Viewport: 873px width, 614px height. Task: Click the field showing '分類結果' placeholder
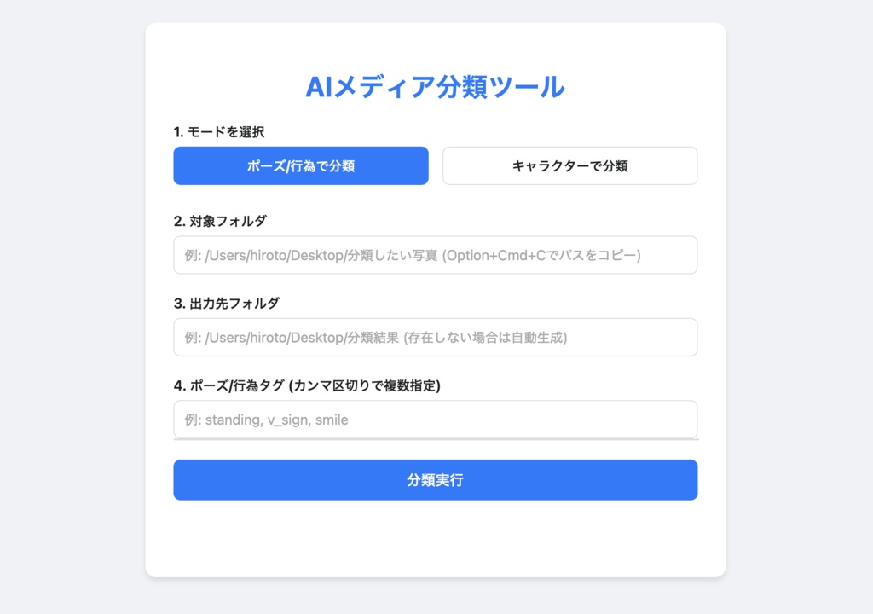click(435, 337)
